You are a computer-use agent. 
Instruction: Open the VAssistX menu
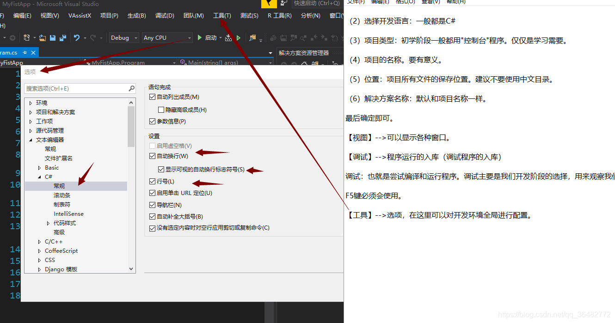pyautogui.click(x=80, y=16)
